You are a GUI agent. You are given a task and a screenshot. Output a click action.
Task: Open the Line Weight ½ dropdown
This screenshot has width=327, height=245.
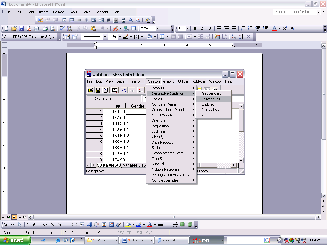coord(120,37)
